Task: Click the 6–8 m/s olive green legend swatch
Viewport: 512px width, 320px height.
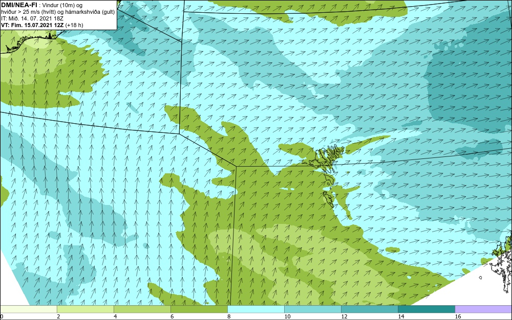Action: pyautogui.click(x=199, y=309)
